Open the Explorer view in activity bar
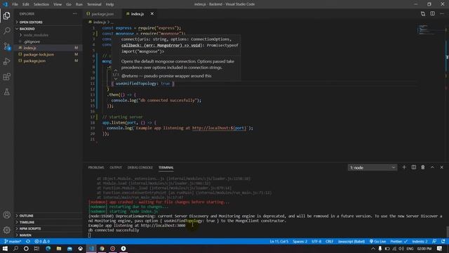This screenshot has width=449, height=253. point(6,15)
